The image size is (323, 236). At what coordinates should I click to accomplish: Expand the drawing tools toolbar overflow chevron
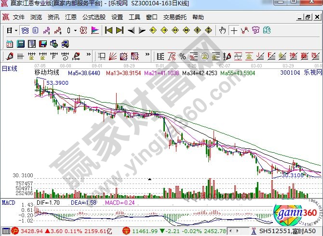(x=89, y=54)
